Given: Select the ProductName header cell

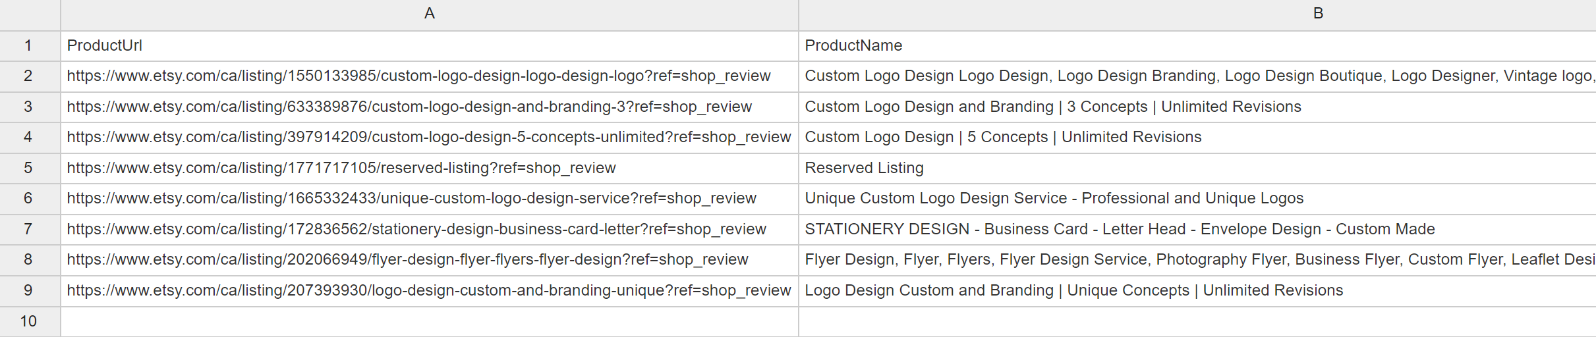Looking at the screenshot, I should pyautogui.click(x=1197, y=45).
